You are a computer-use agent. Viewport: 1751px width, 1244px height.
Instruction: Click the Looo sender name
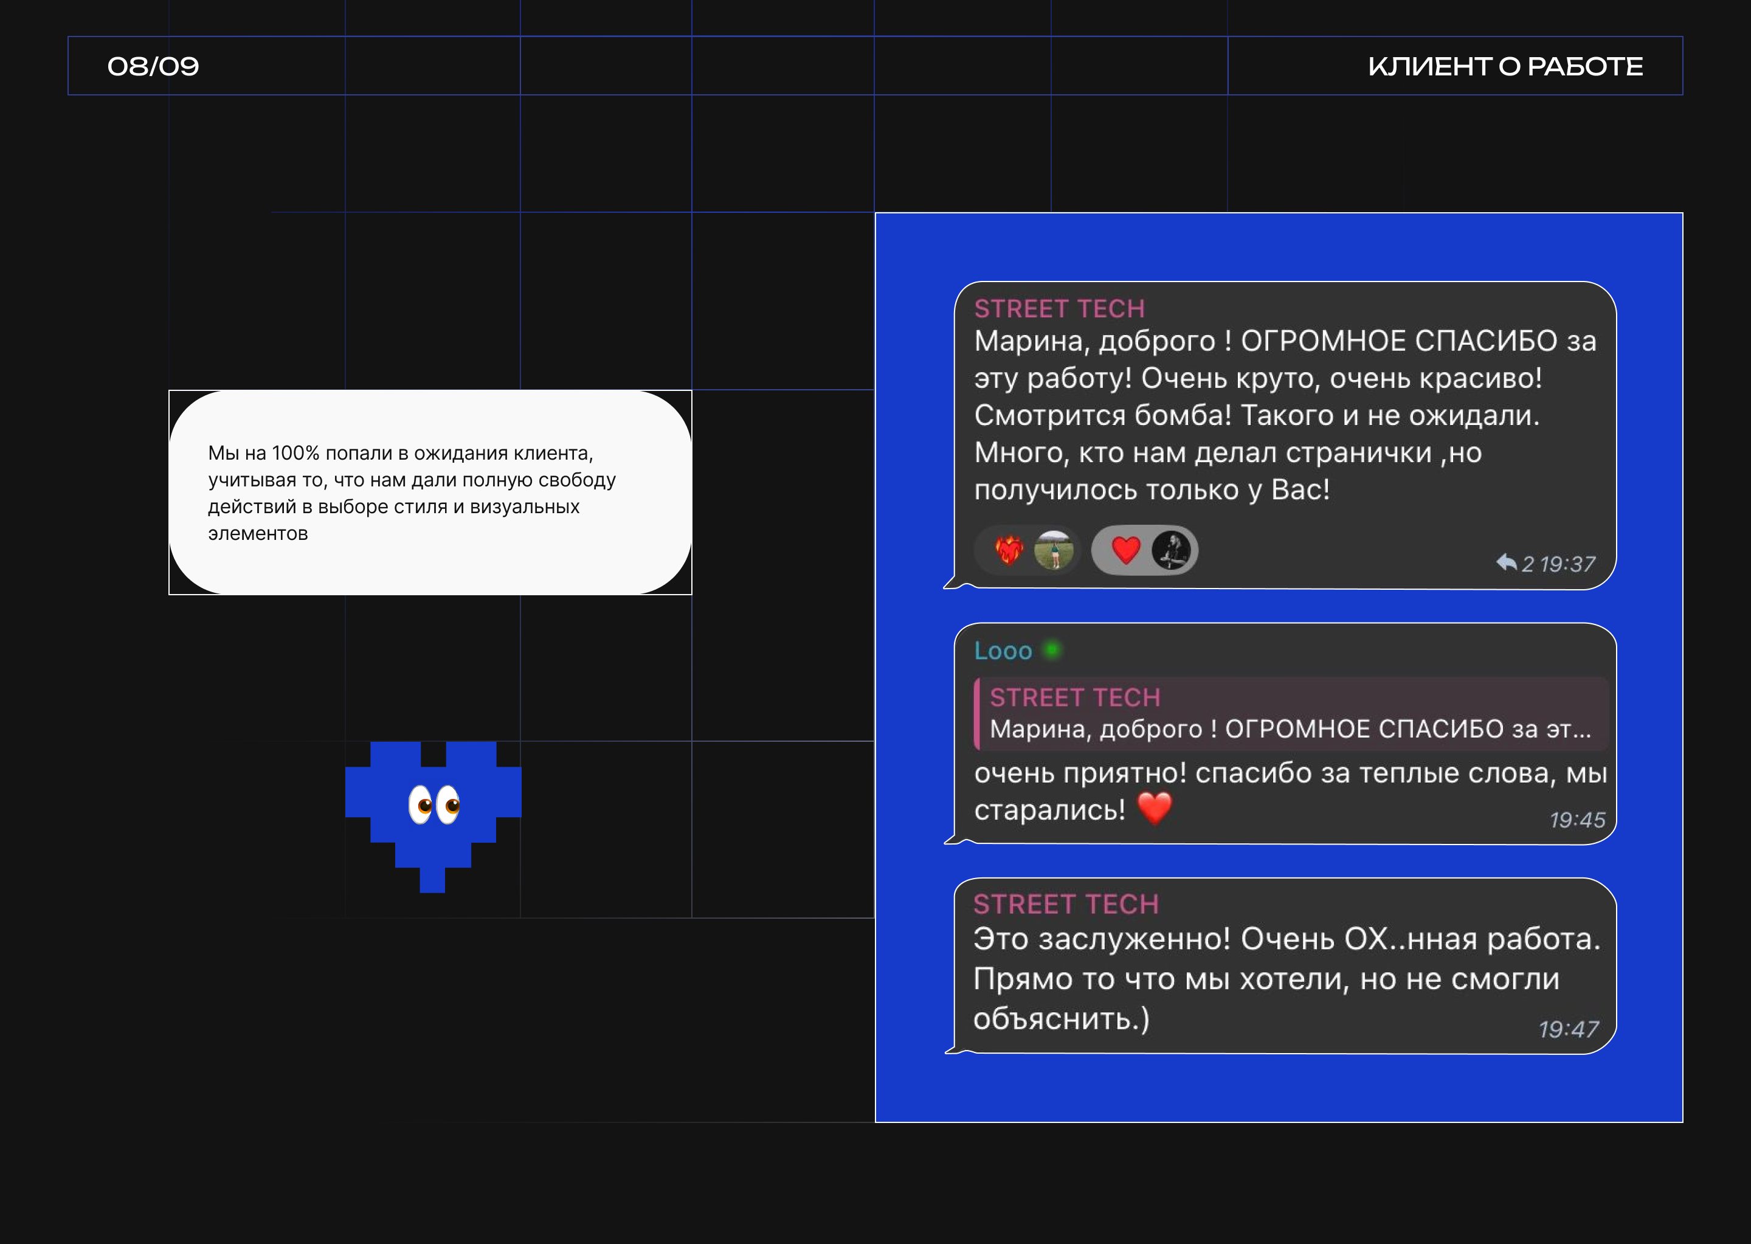pos(1003,651)
